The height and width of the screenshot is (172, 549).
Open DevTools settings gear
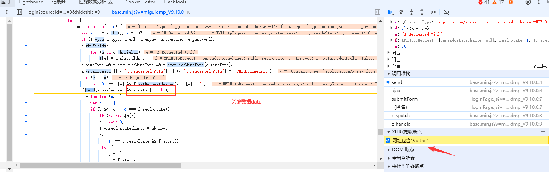click(528, 2)
